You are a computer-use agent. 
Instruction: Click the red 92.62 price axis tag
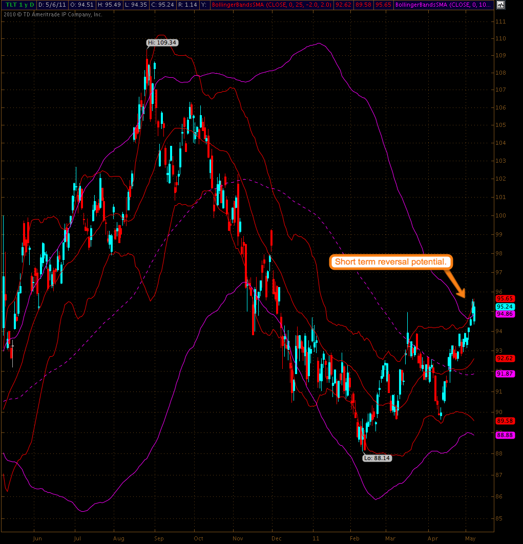[x=505, y=359]
